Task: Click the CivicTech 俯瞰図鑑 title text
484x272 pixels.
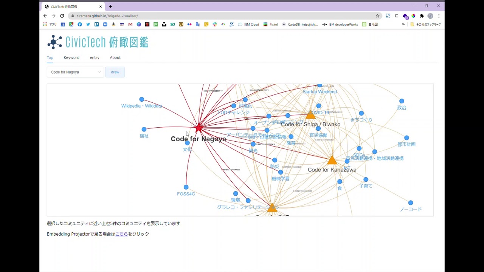Action: click(x=107, y=42)
